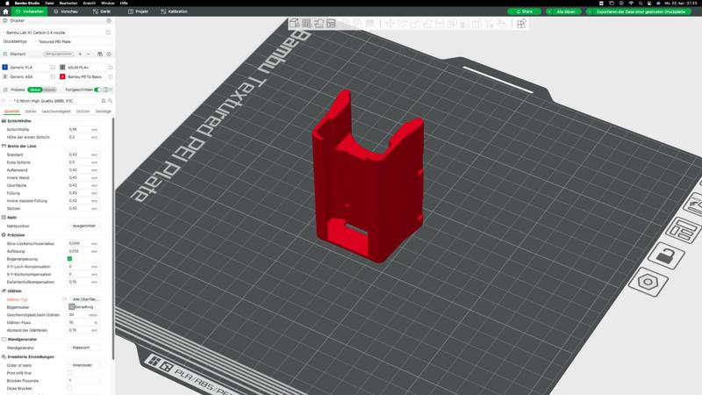Click the Auto Orient icon in toolbar
Image resolution: width=702 pixels, height=395 pixels.
[x=319, y=24]
